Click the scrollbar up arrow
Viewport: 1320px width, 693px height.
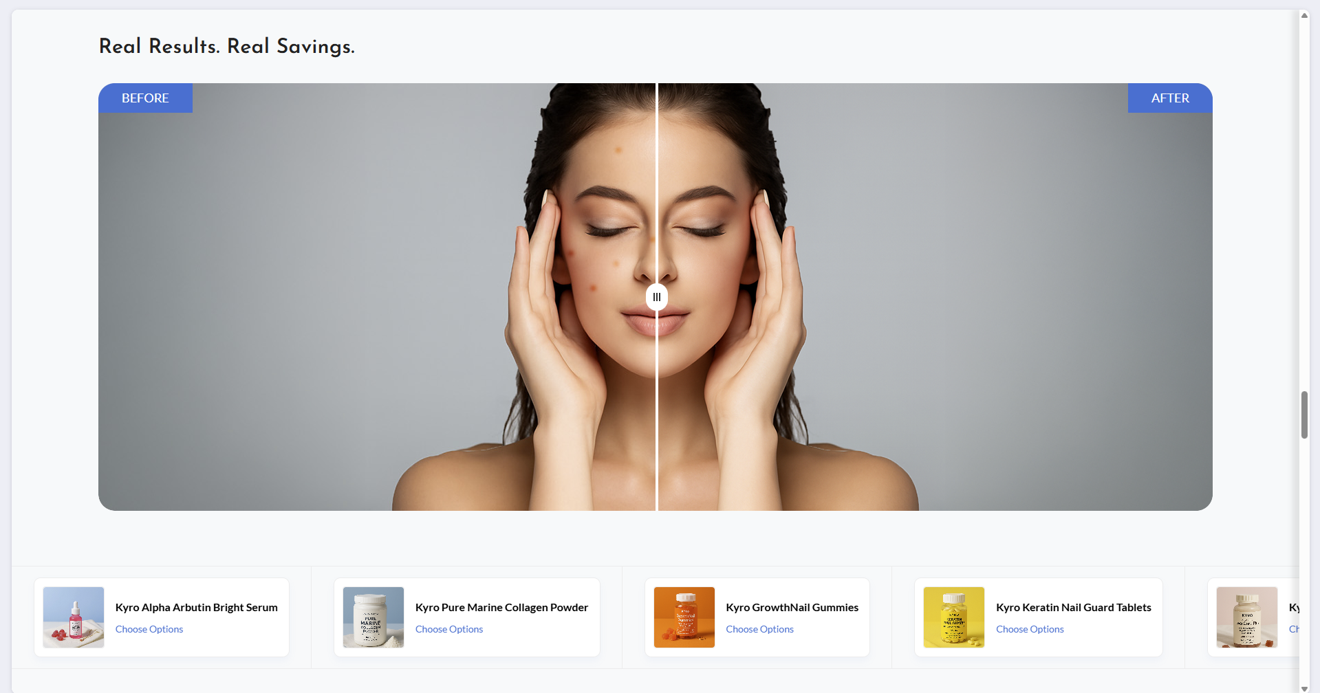tap(1304, 15)
